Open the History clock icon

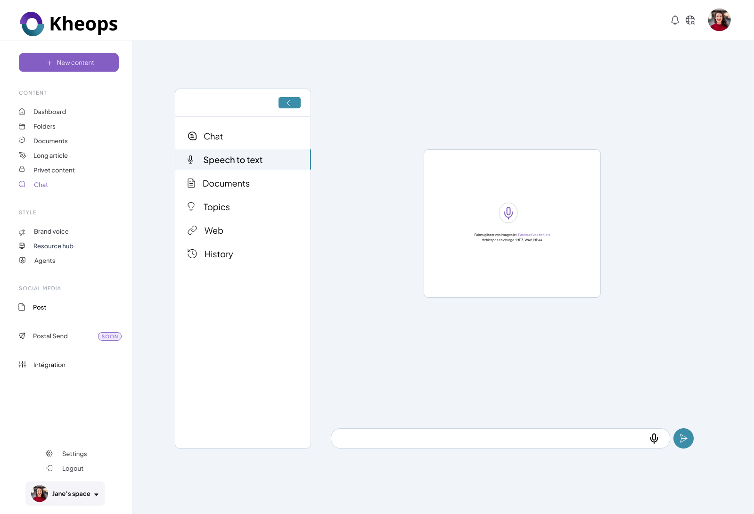191,253
